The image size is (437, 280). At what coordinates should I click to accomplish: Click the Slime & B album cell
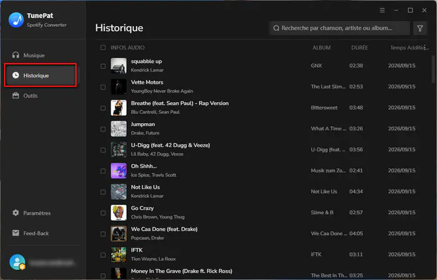(322, 213)
